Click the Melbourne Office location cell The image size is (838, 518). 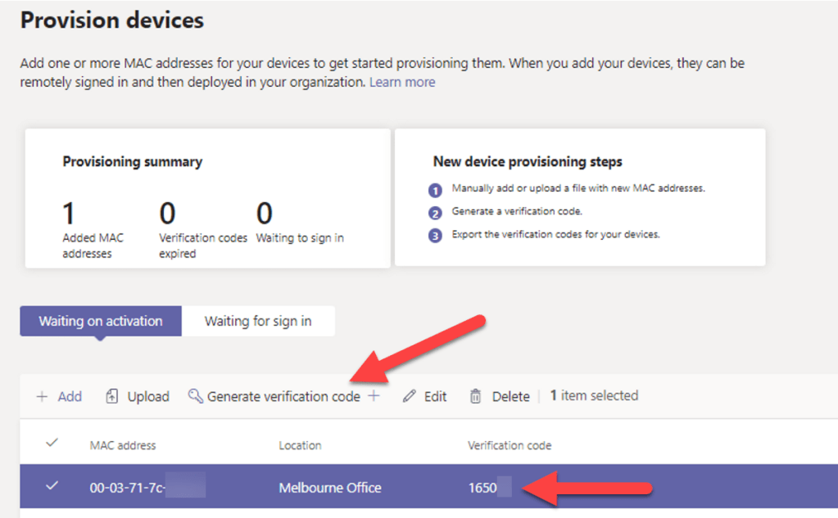(x=330, y=487)
